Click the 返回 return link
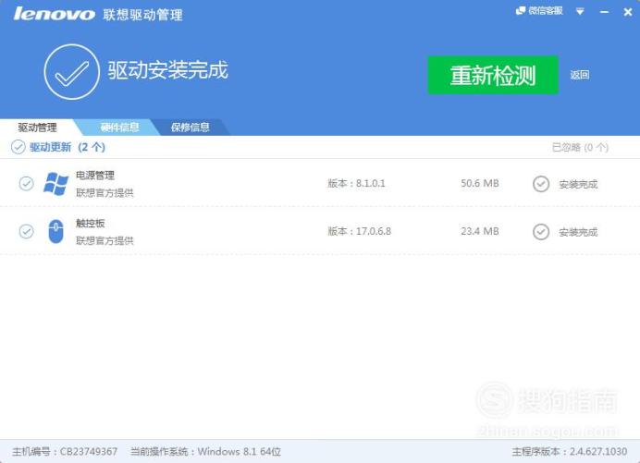The height and width of the screenshot is (463, 640). pyautogui.click(x=580, y=75)
